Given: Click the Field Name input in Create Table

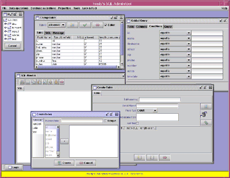Looking at the screenshot, I should [x=157, y=106].
